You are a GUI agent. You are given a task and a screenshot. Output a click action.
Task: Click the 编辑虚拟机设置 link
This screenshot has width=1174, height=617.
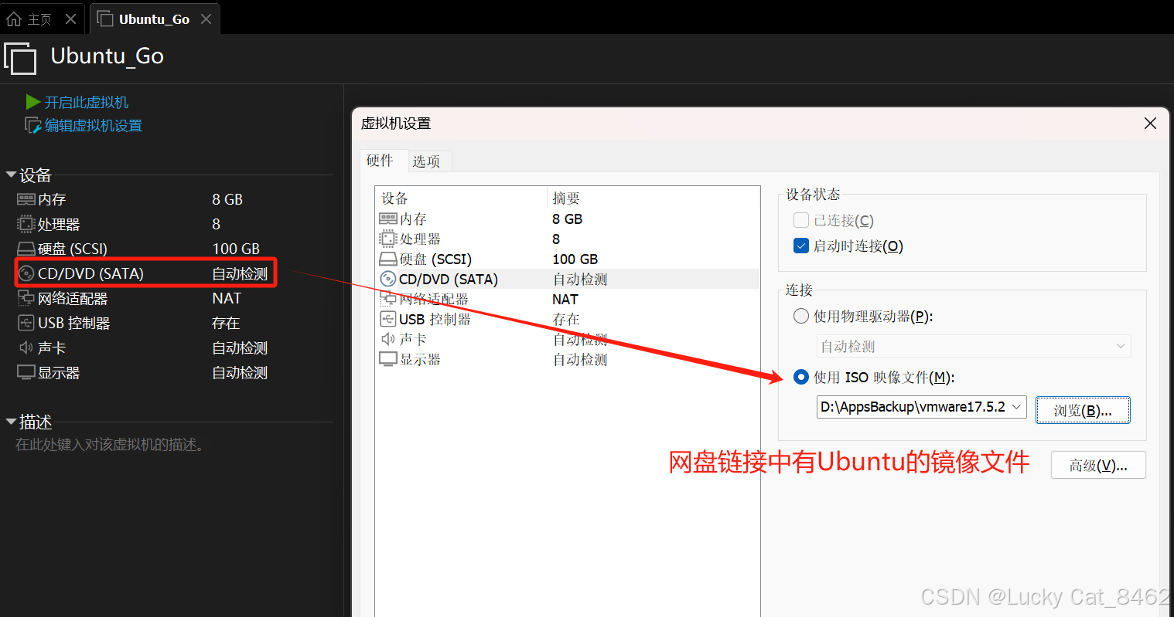click(x=93, y=125)
